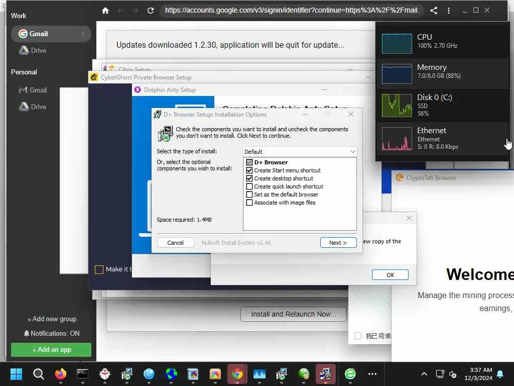Image resolution: width=514 pixels, height=386 pixels.
Task: Reload the page with the refresh icon
Action: click(151, 11)
